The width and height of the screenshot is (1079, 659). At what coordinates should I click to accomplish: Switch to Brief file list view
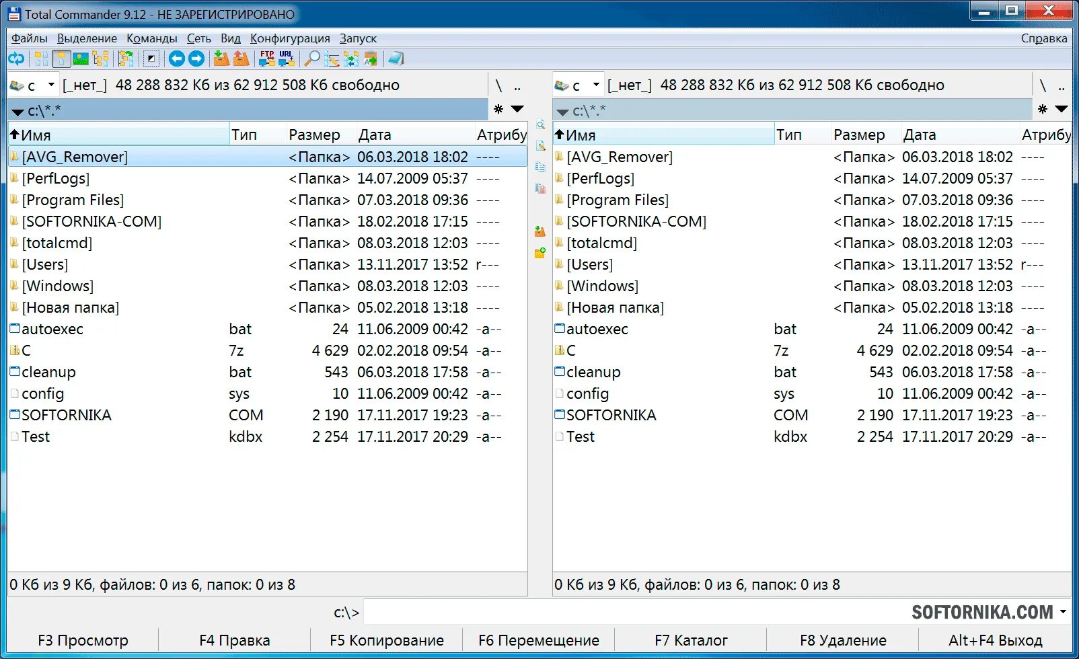41,59
